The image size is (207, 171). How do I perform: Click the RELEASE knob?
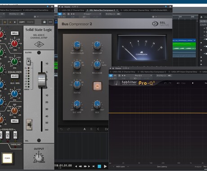(97, 65)
